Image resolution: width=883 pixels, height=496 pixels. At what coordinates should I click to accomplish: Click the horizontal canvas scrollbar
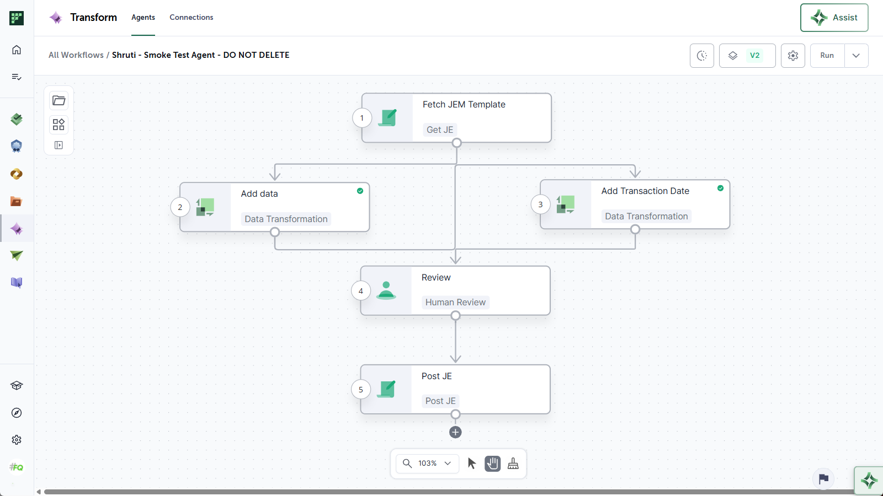(x=450, y=492)
